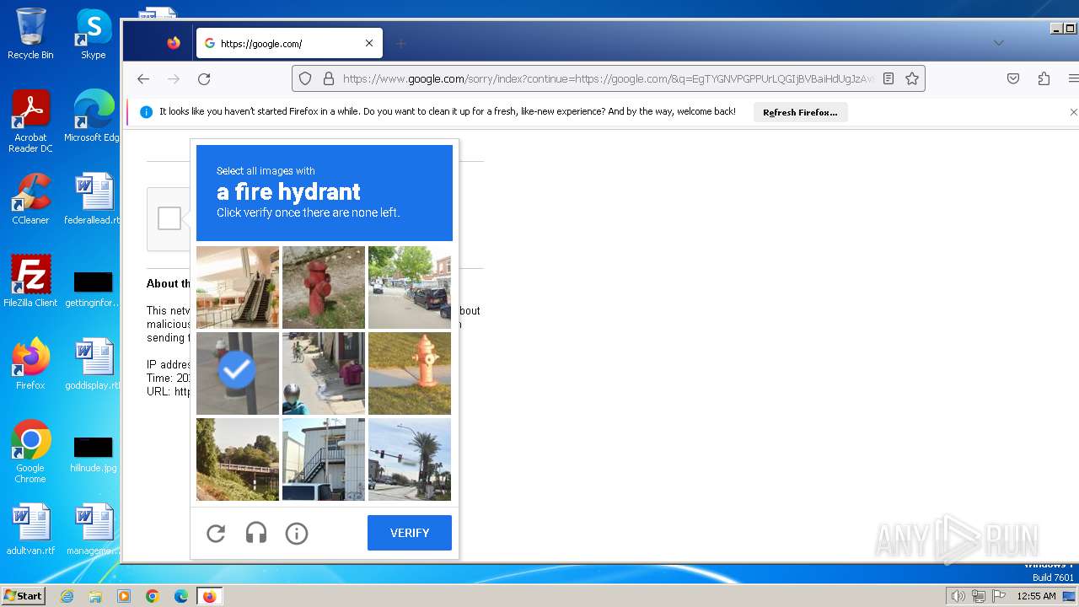Screen dimensions: 1079x607
Task: Close the google.com tab
Action: (x=369, y=43)
